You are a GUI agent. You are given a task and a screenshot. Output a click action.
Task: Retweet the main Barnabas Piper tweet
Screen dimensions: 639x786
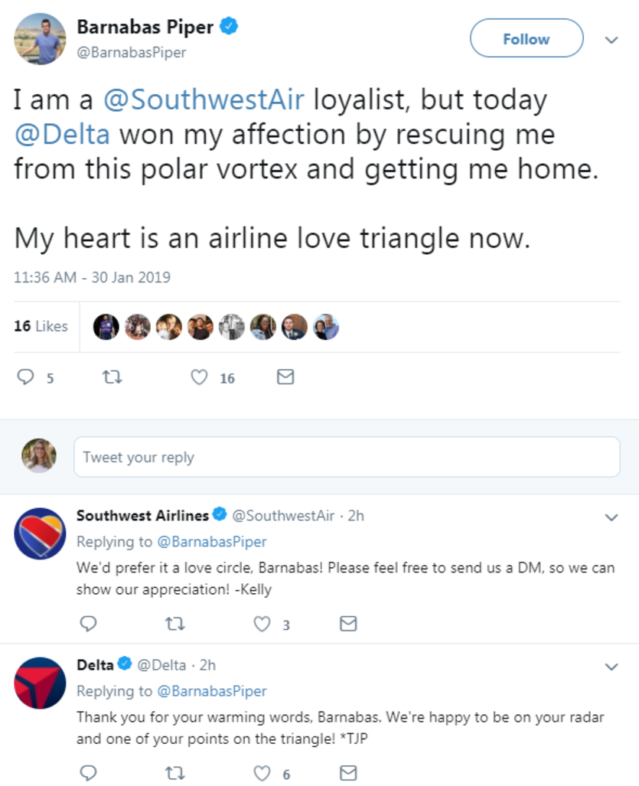click(112, 377)
